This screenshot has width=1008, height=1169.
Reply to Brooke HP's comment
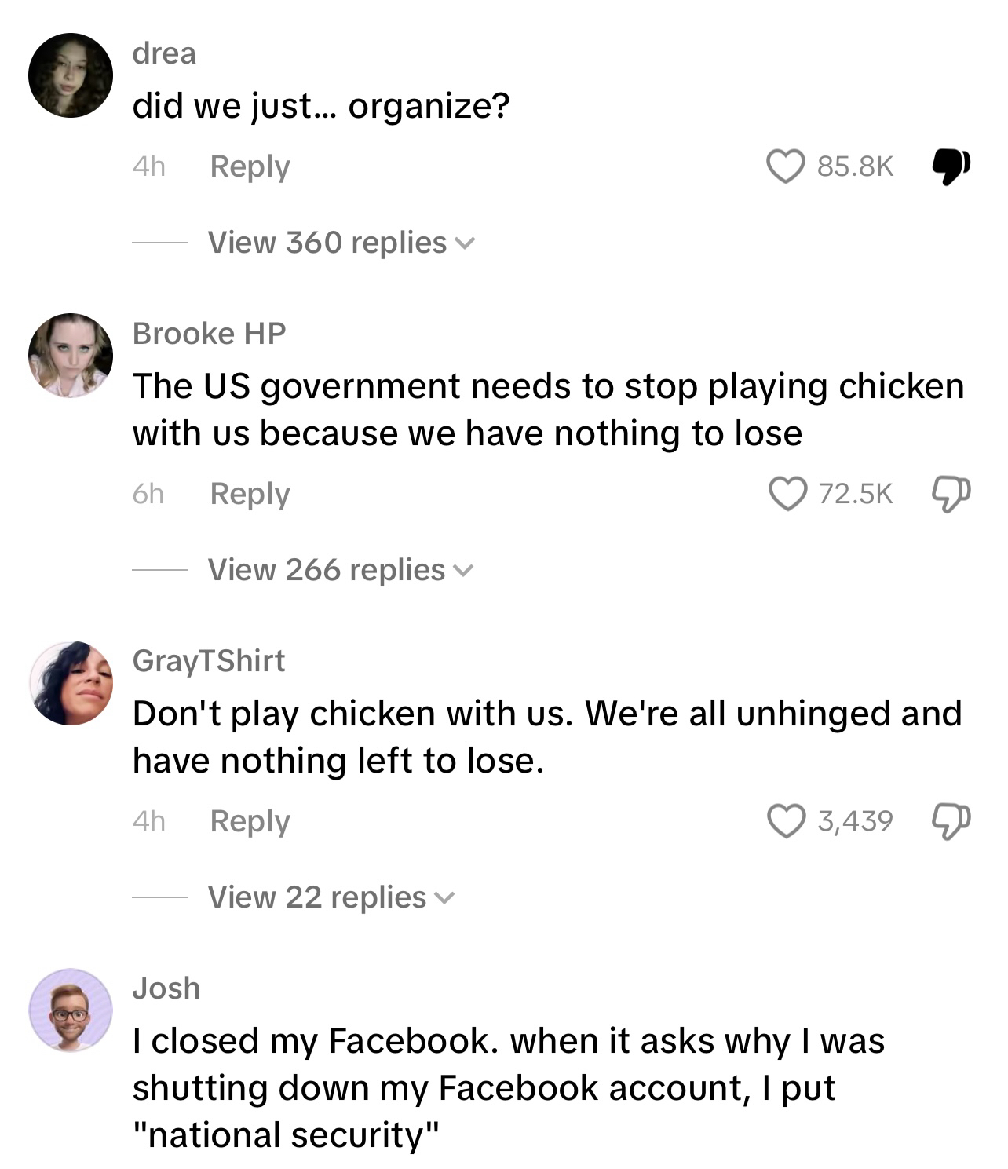click(x=250, y=494)
